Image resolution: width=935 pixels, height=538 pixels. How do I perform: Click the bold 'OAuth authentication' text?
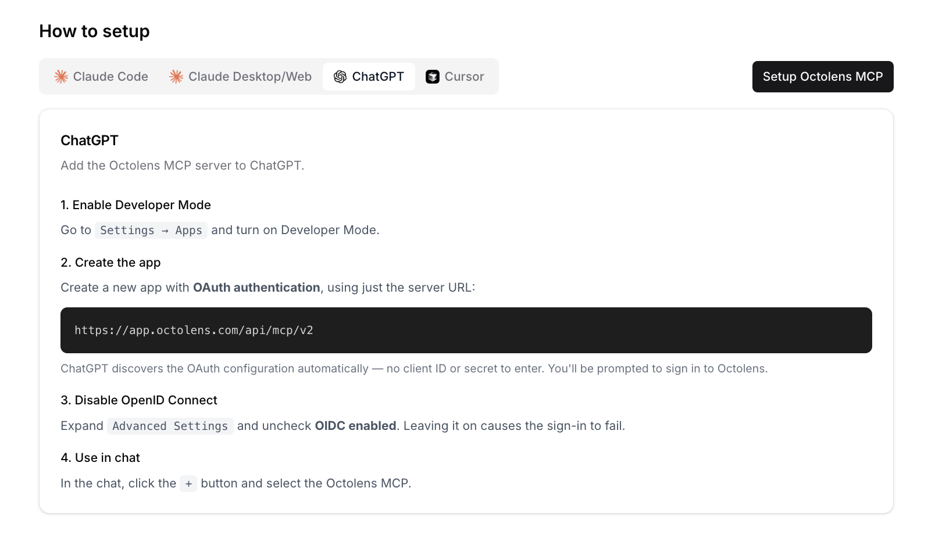pyautogui.click(x=256, y=288)
